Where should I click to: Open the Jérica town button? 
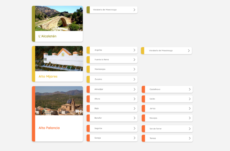[x=167, y=109]
